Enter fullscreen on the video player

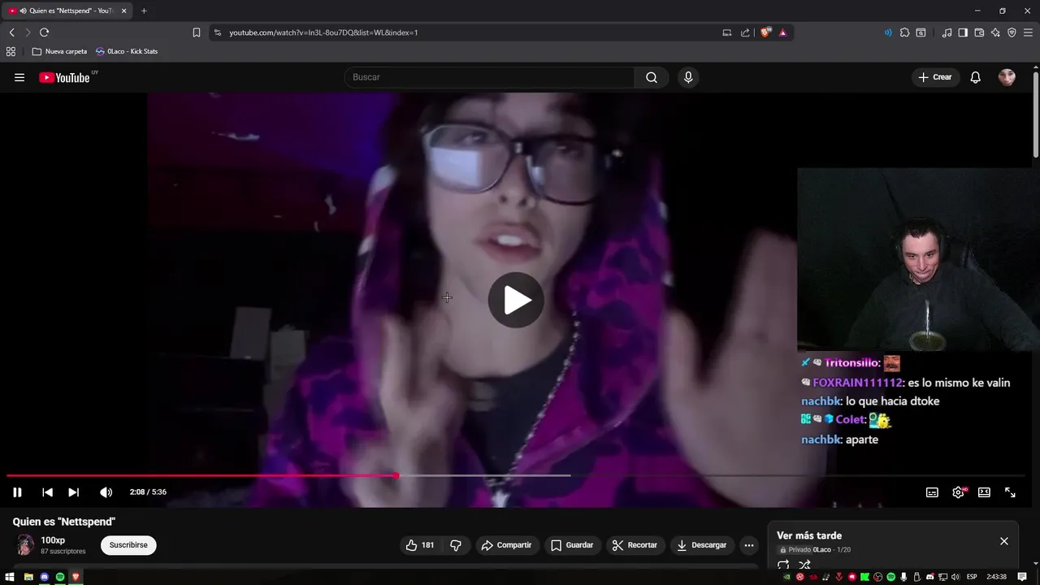click(x=1010, y=492)
